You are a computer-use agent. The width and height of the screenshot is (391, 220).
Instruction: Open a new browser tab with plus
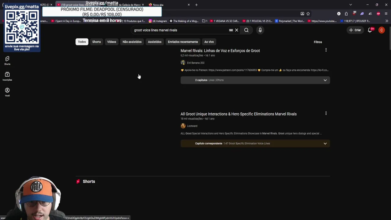pyautogui.click(x=196, y=5)
